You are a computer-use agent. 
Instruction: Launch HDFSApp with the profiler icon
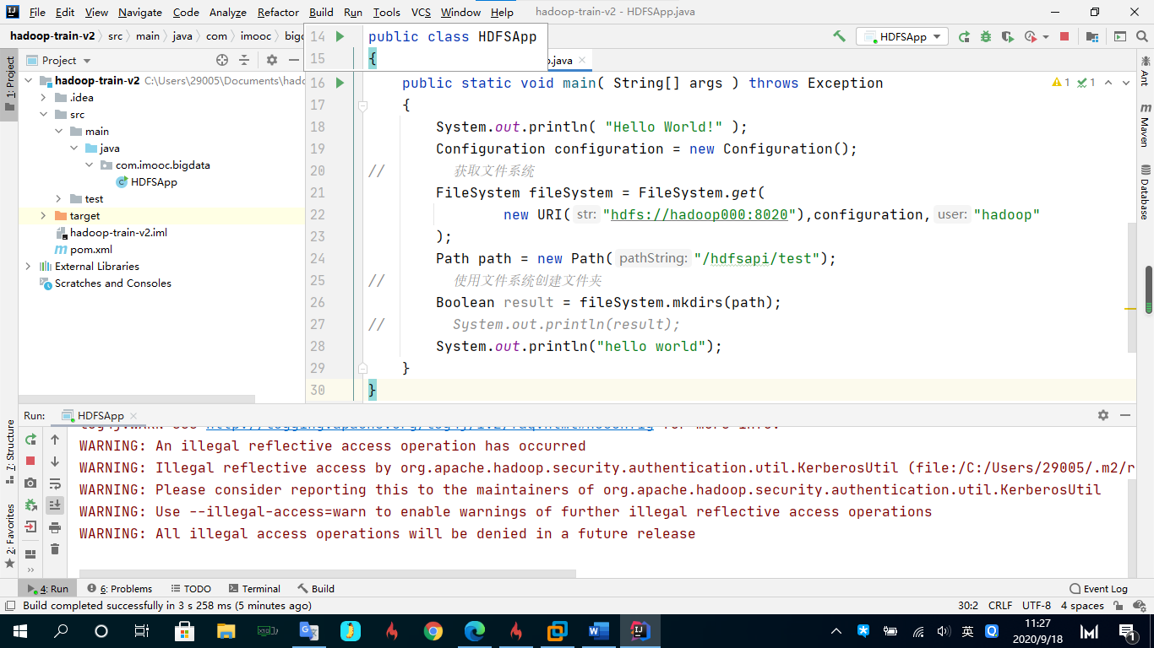pyautogui.click(x=1030, y=36)
